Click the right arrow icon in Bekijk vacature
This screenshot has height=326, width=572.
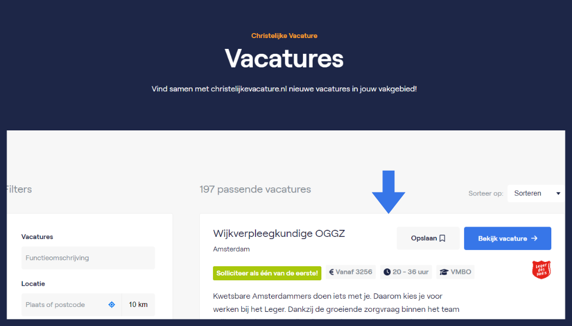coord(534,239)
